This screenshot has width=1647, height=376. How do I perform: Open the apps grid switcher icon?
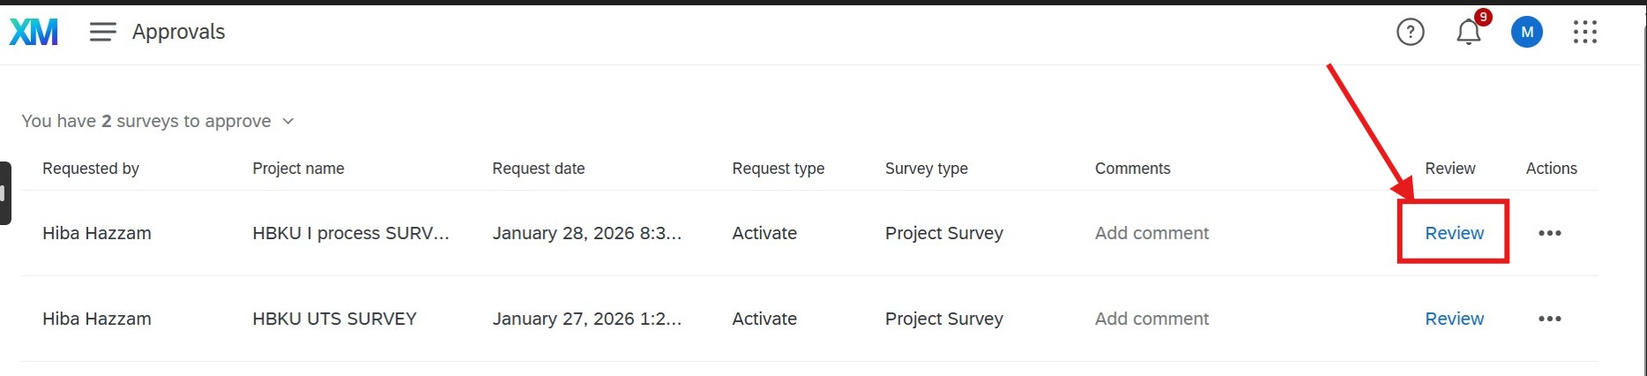click(x=1584, y=33)
